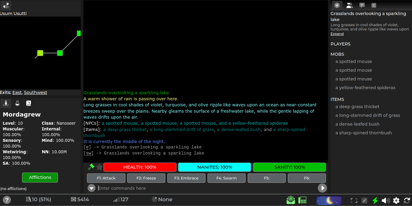Open the chat messages panel icon

[x=362, y=5]
